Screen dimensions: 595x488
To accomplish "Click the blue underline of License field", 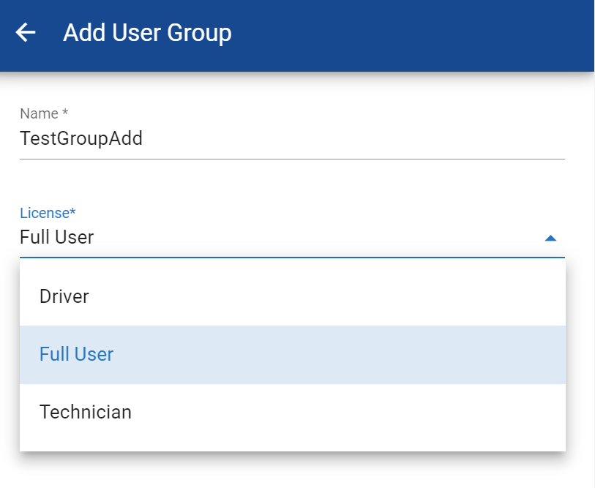I will click(293, 258).
